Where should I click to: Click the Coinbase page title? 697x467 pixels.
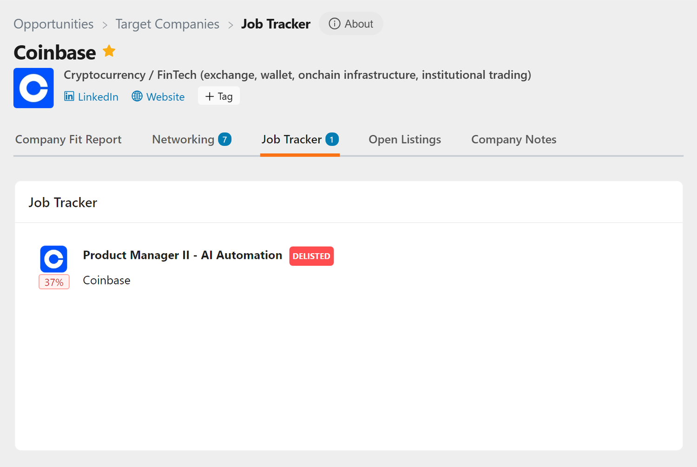(x=55, y=53)
